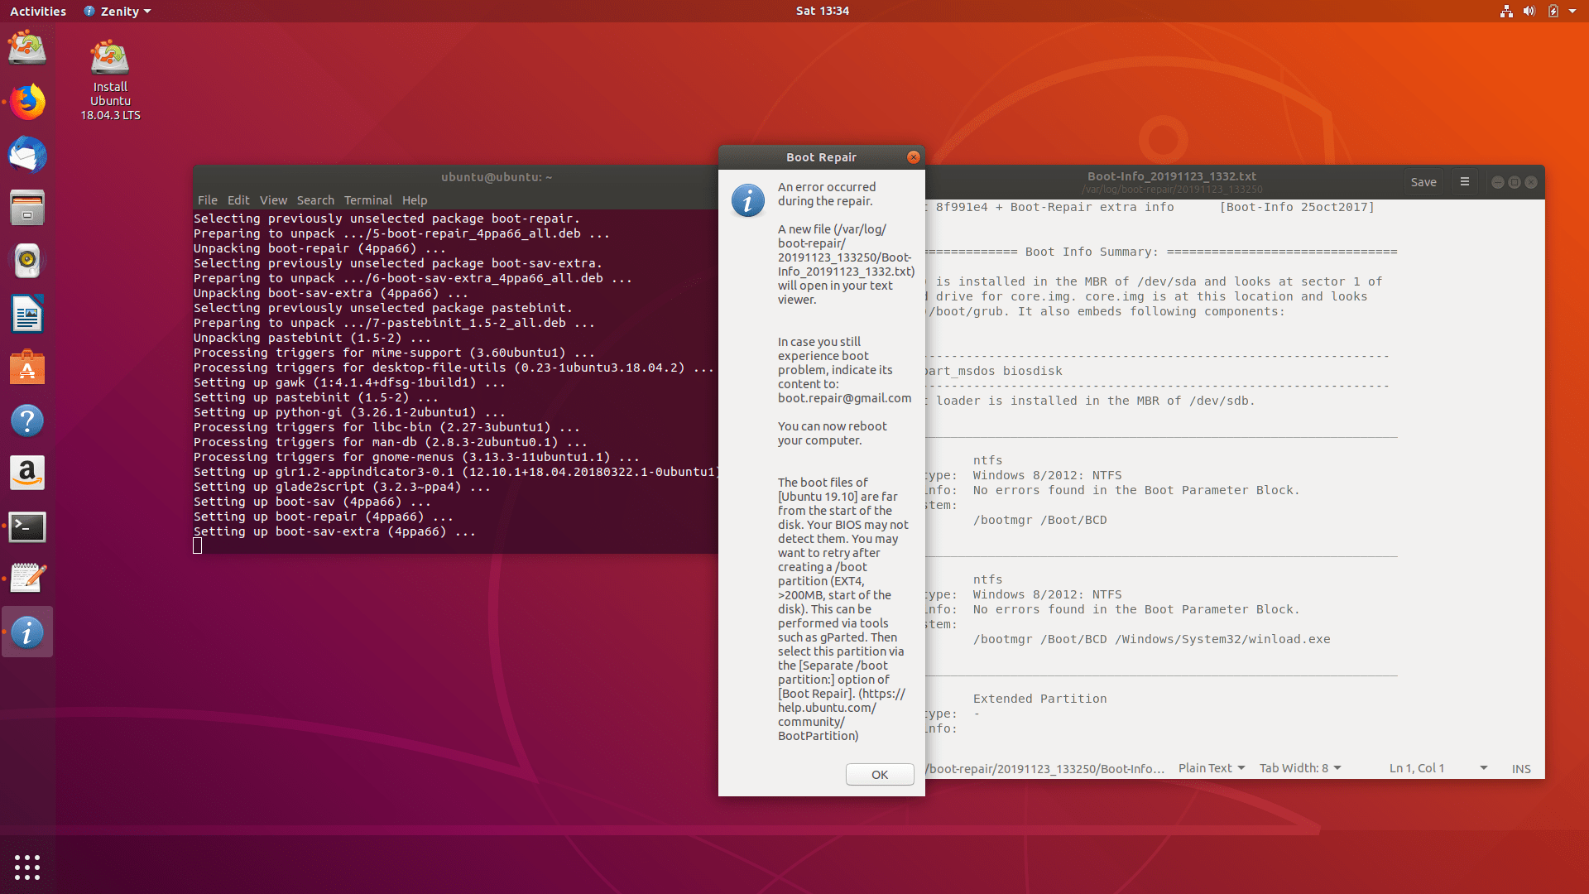The height and width of the screenshot is (894, 1589).
Task: Open the Amazon launcher icon
Action: coord(27,473)
